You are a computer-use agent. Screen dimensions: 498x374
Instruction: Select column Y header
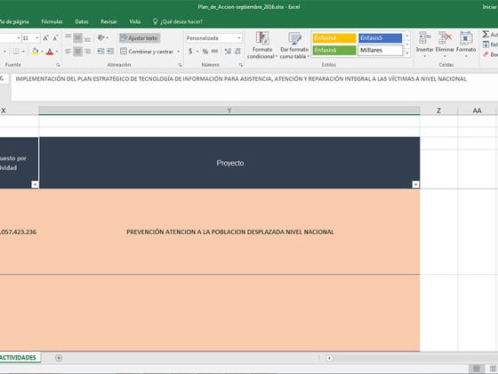pyautogui.click(x=229, y=110)
